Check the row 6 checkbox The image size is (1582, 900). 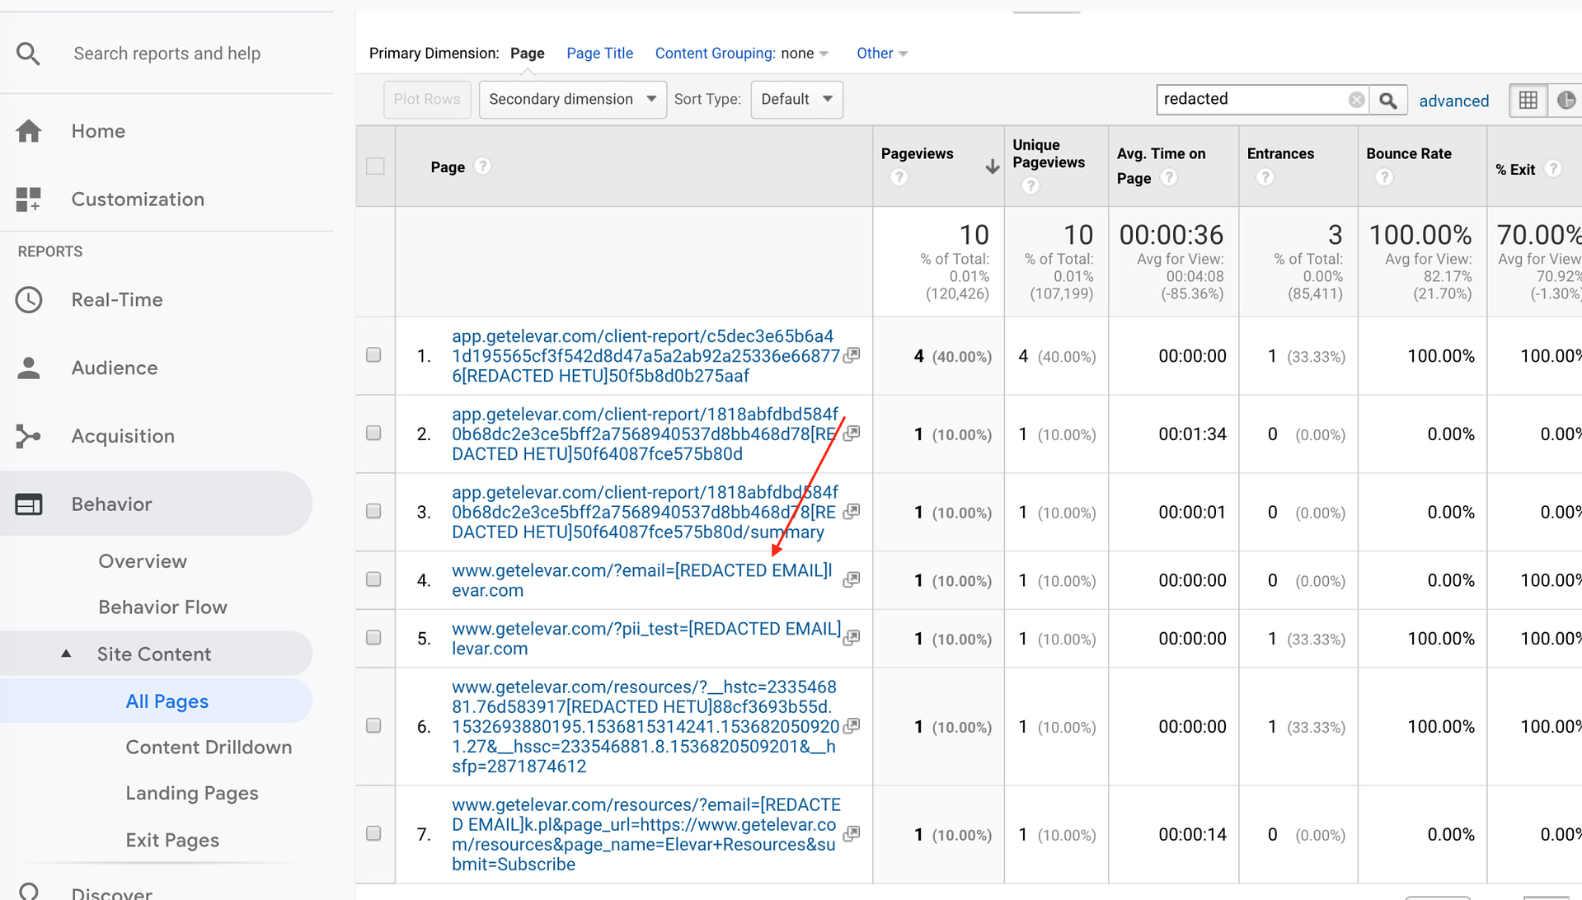click(x=373, y=726)
